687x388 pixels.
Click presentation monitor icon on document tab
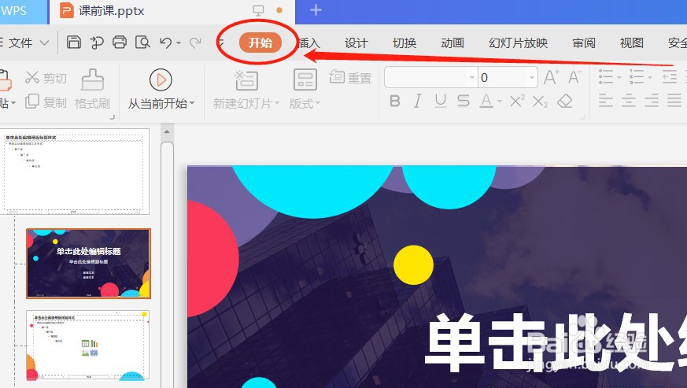pos(258,10)
